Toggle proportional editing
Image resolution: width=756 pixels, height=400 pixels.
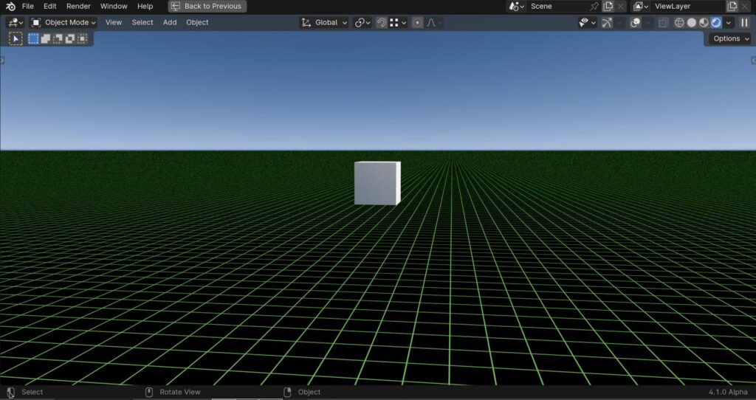[418, 23]
